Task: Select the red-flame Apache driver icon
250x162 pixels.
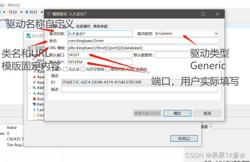Action: [34, 77]
